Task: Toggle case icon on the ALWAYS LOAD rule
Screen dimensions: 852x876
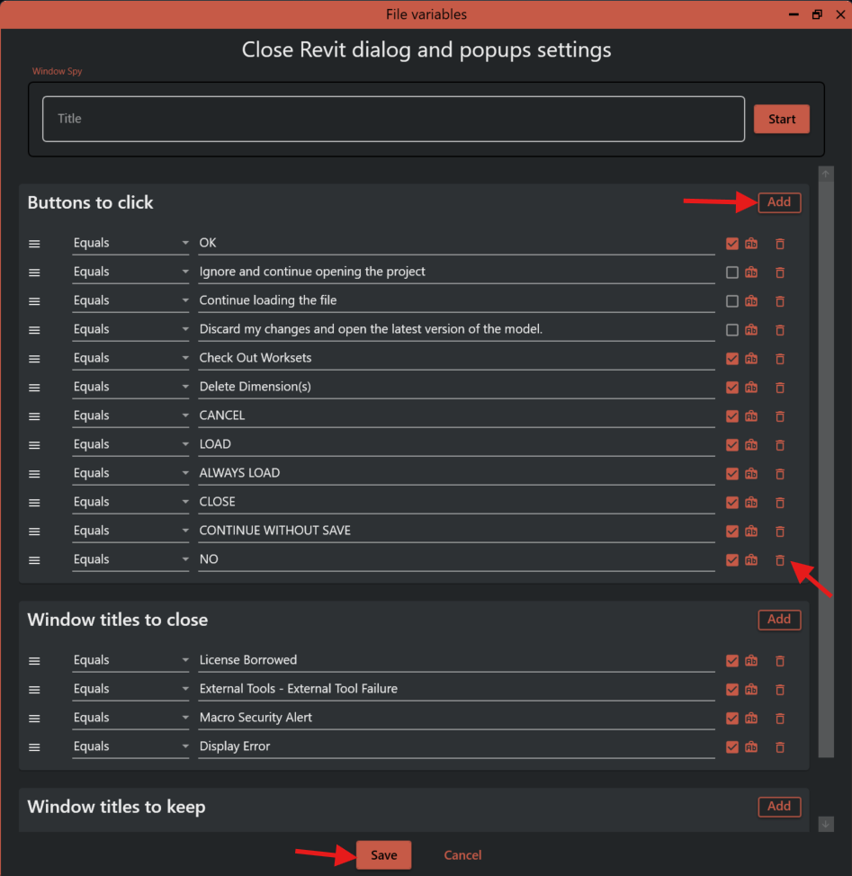Action: pyautogui.click(x=751, y=473)
